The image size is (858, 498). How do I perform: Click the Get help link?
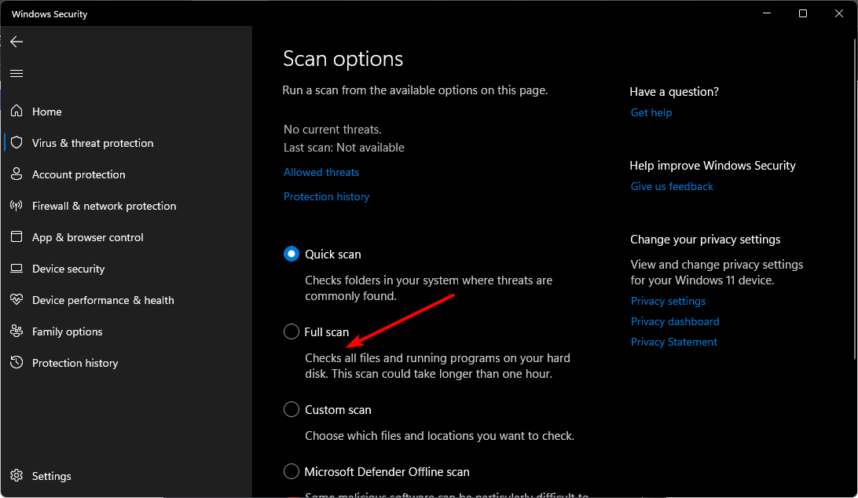click(x=651, y=113)
